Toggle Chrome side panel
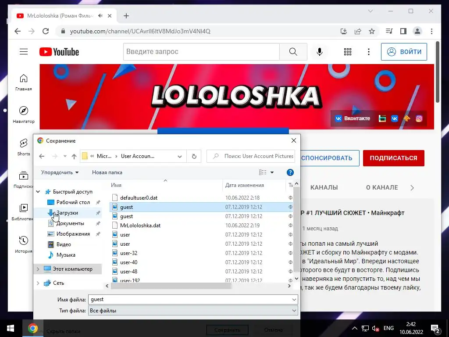The width and height of the screenshot is (449, 337). (x=403, y=31)
